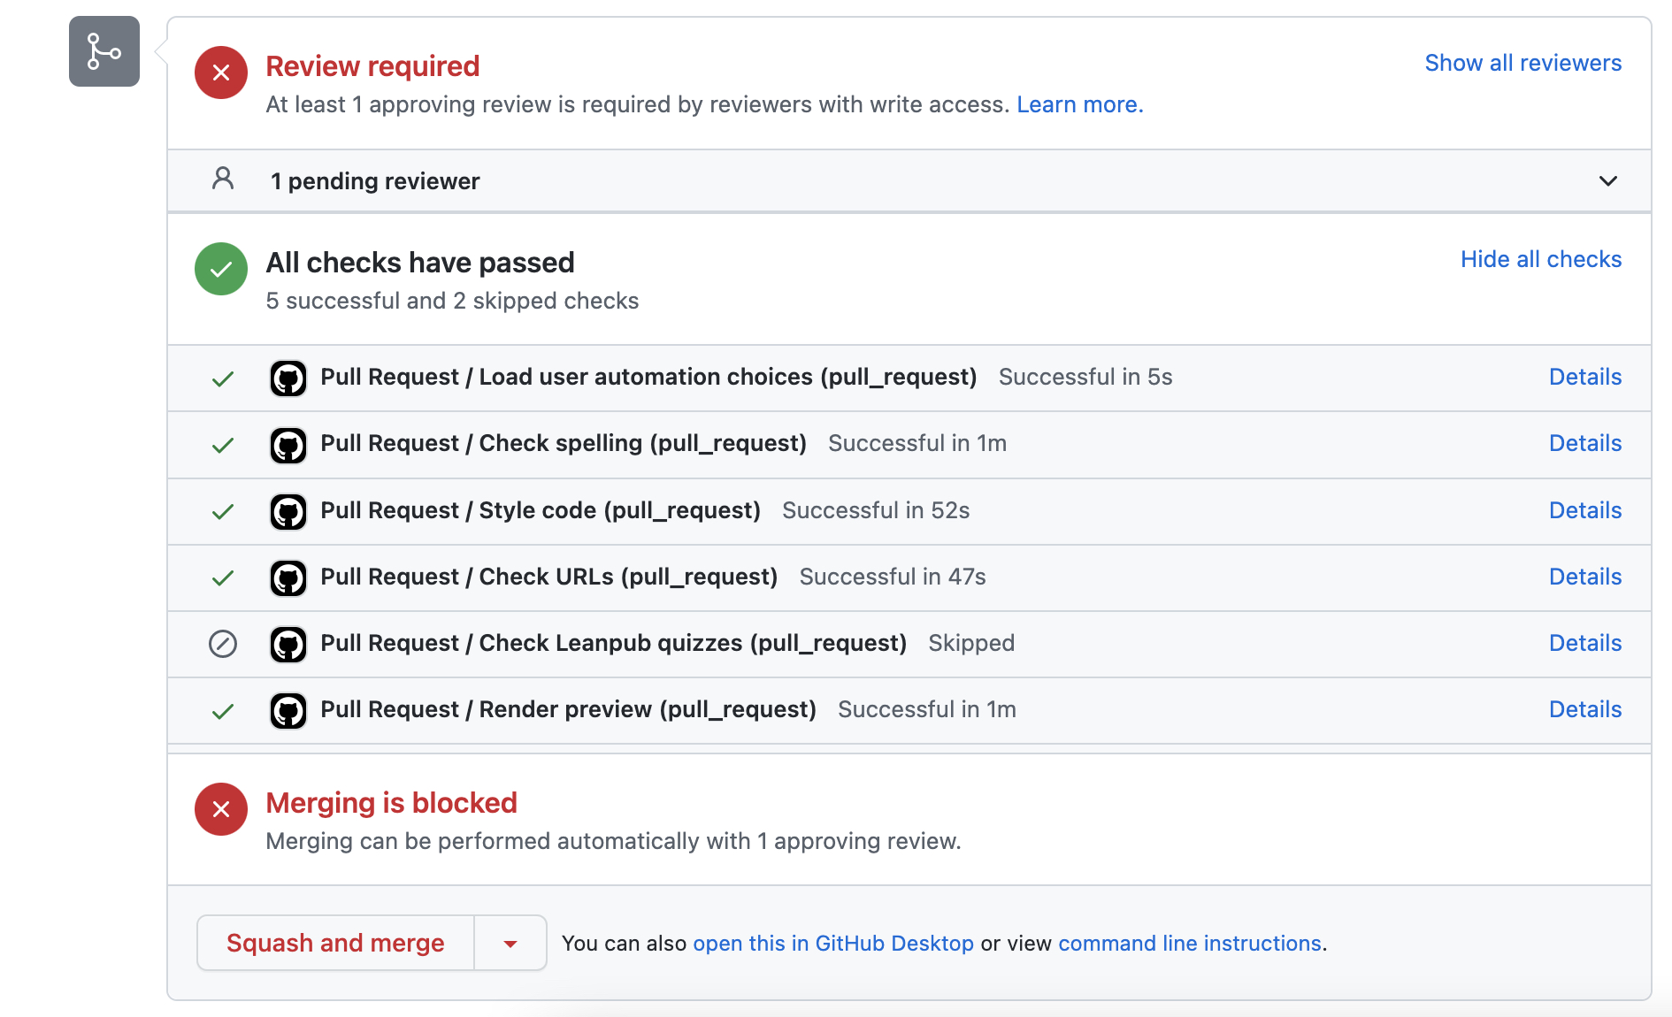The width and height of the screenshot is (1672, 1017).
Task: Open Learn more about required reviews
Action: tap(1079, 104)
